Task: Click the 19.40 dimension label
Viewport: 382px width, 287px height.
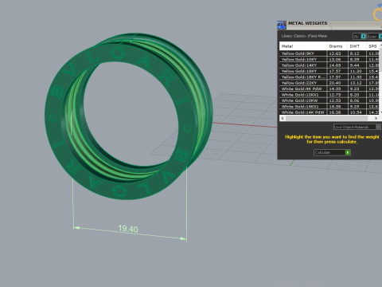Action: click(128, 229)
